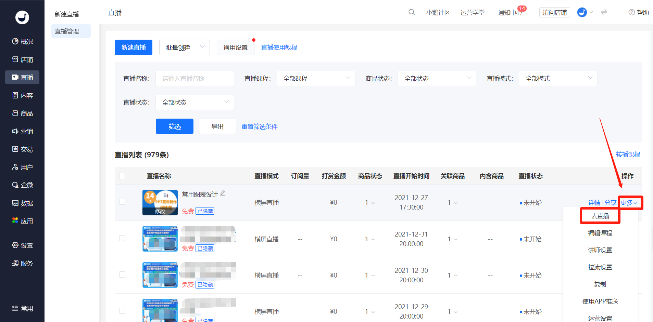Focus the 直播名称 search input field

(x=194, y=79)
